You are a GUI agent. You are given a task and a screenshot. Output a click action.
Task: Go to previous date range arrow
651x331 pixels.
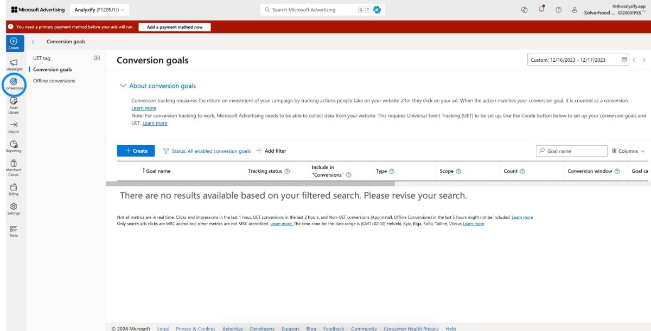tap(634, 60)
